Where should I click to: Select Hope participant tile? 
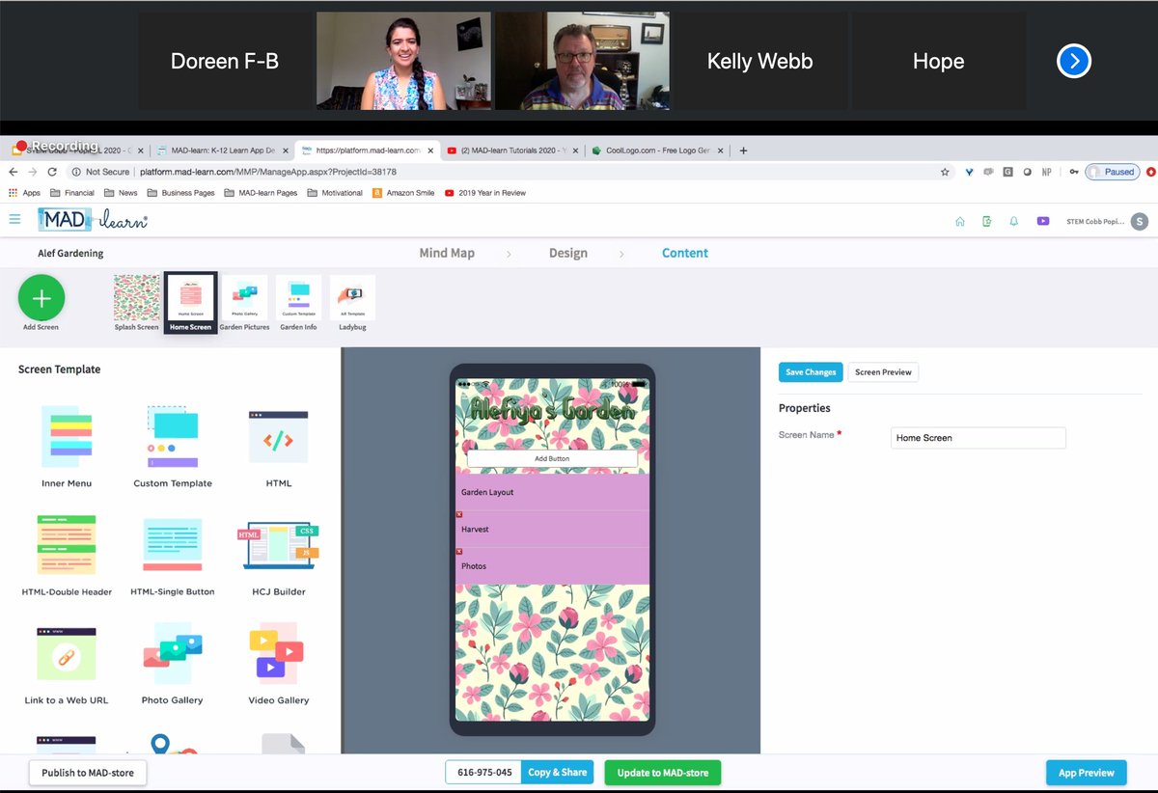[x=939, y=62]
